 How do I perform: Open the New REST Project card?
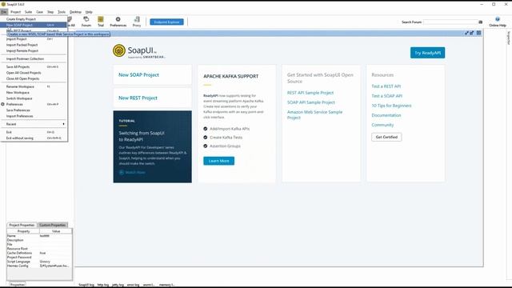pyautogui.click(x=153, y=98)
